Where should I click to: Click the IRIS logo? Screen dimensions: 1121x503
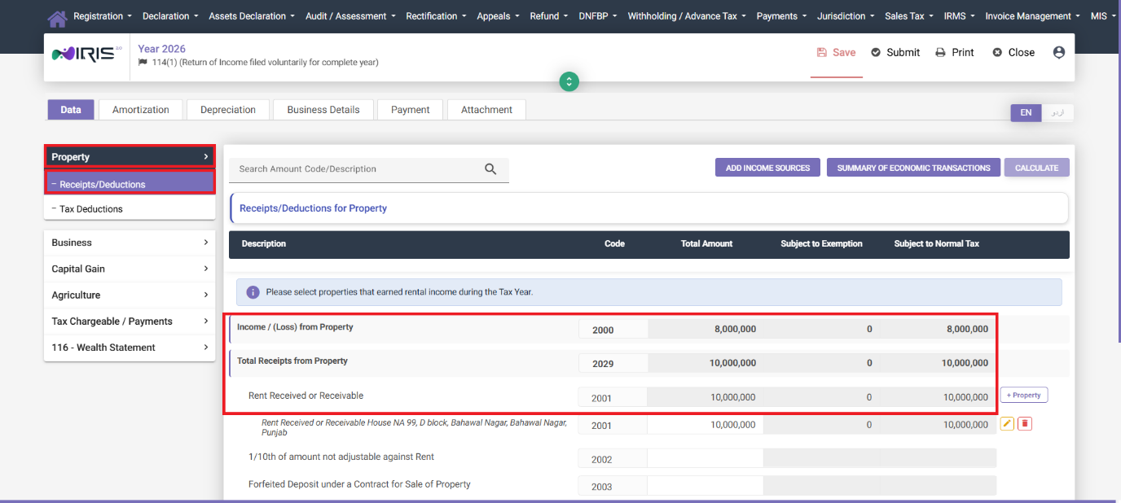(x=86, y=54)
